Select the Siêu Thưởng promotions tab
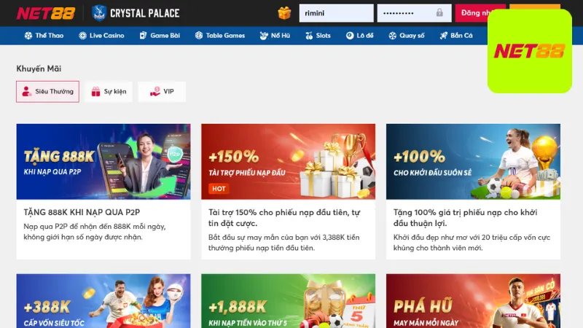Viewport: 583px width, 328px height. pyautogui.click(x=47, y=92)
